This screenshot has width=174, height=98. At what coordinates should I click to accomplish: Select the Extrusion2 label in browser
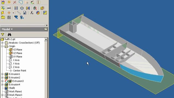14,78
